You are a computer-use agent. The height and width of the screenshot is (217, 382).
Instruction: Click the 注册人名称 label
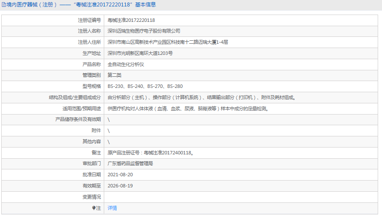[89, 31]
